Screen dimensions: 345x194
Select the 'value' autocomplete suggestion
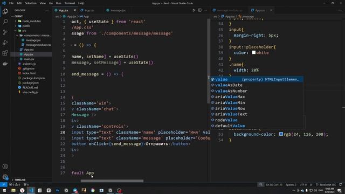(x=257, y=79)
